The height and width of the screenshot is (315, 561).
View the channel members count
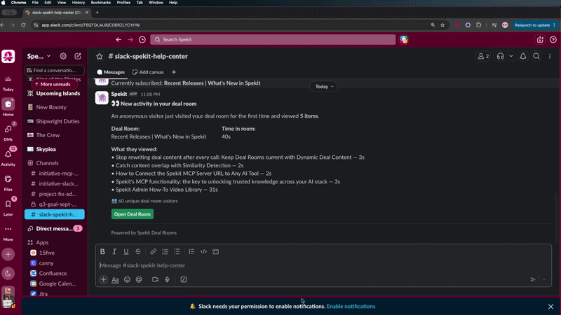pyautogui.click(x=483, y=56)
